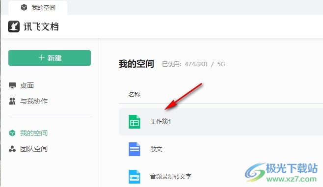Click the green spreadsheet icon for 工作簿1

coord(135,122)
